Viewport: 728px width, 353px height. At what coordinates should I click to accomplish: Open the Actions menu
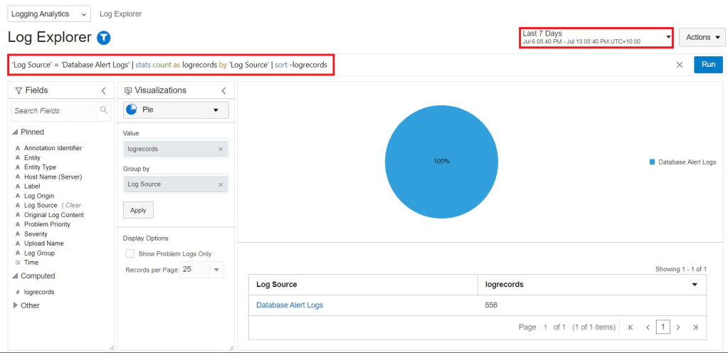(x=702, y=37)
